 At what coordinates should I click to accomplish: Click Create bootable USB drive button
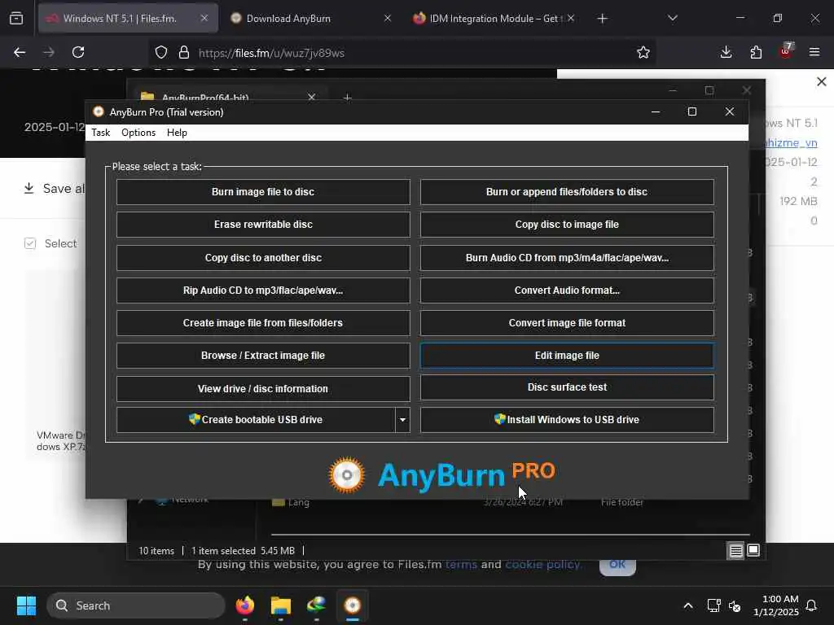(x=256, y=420)
